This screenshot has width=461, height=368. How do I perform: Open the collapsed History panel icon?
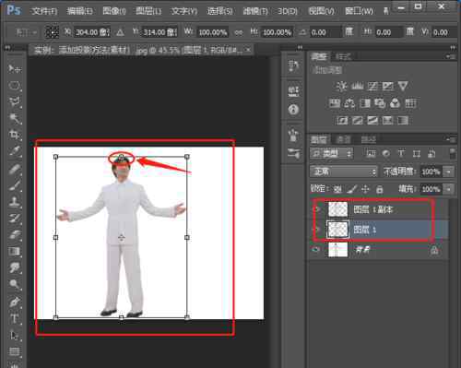tap(294, 66)
